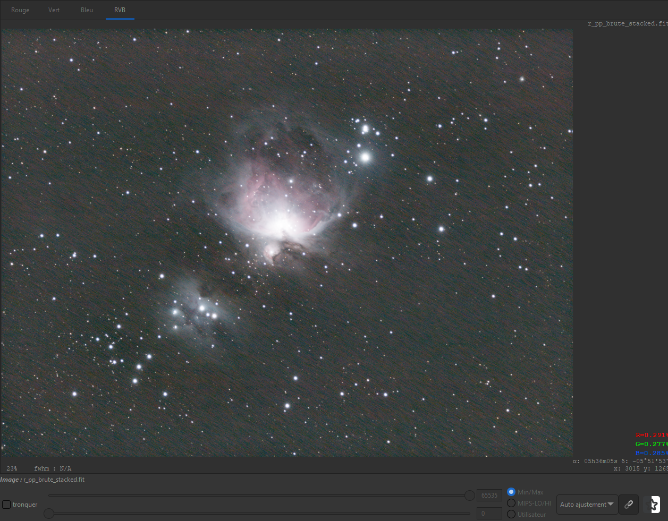Switch to the Vert channel tab
The height and width of the screenshot is (521, 668).
click(54, 10)
